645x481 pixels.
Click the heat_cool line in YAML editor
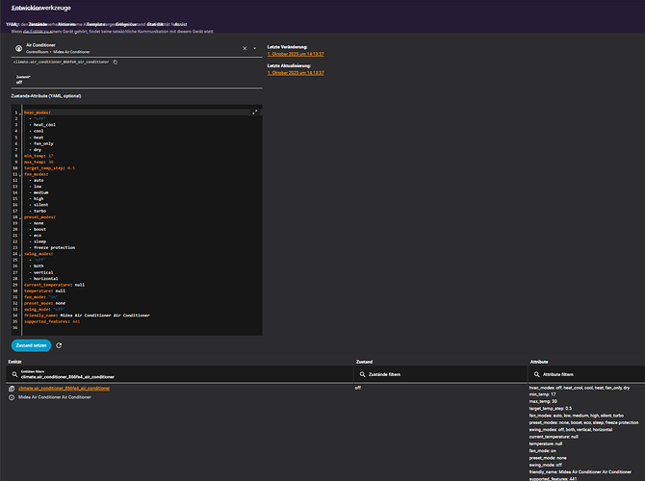coord(44,124)
